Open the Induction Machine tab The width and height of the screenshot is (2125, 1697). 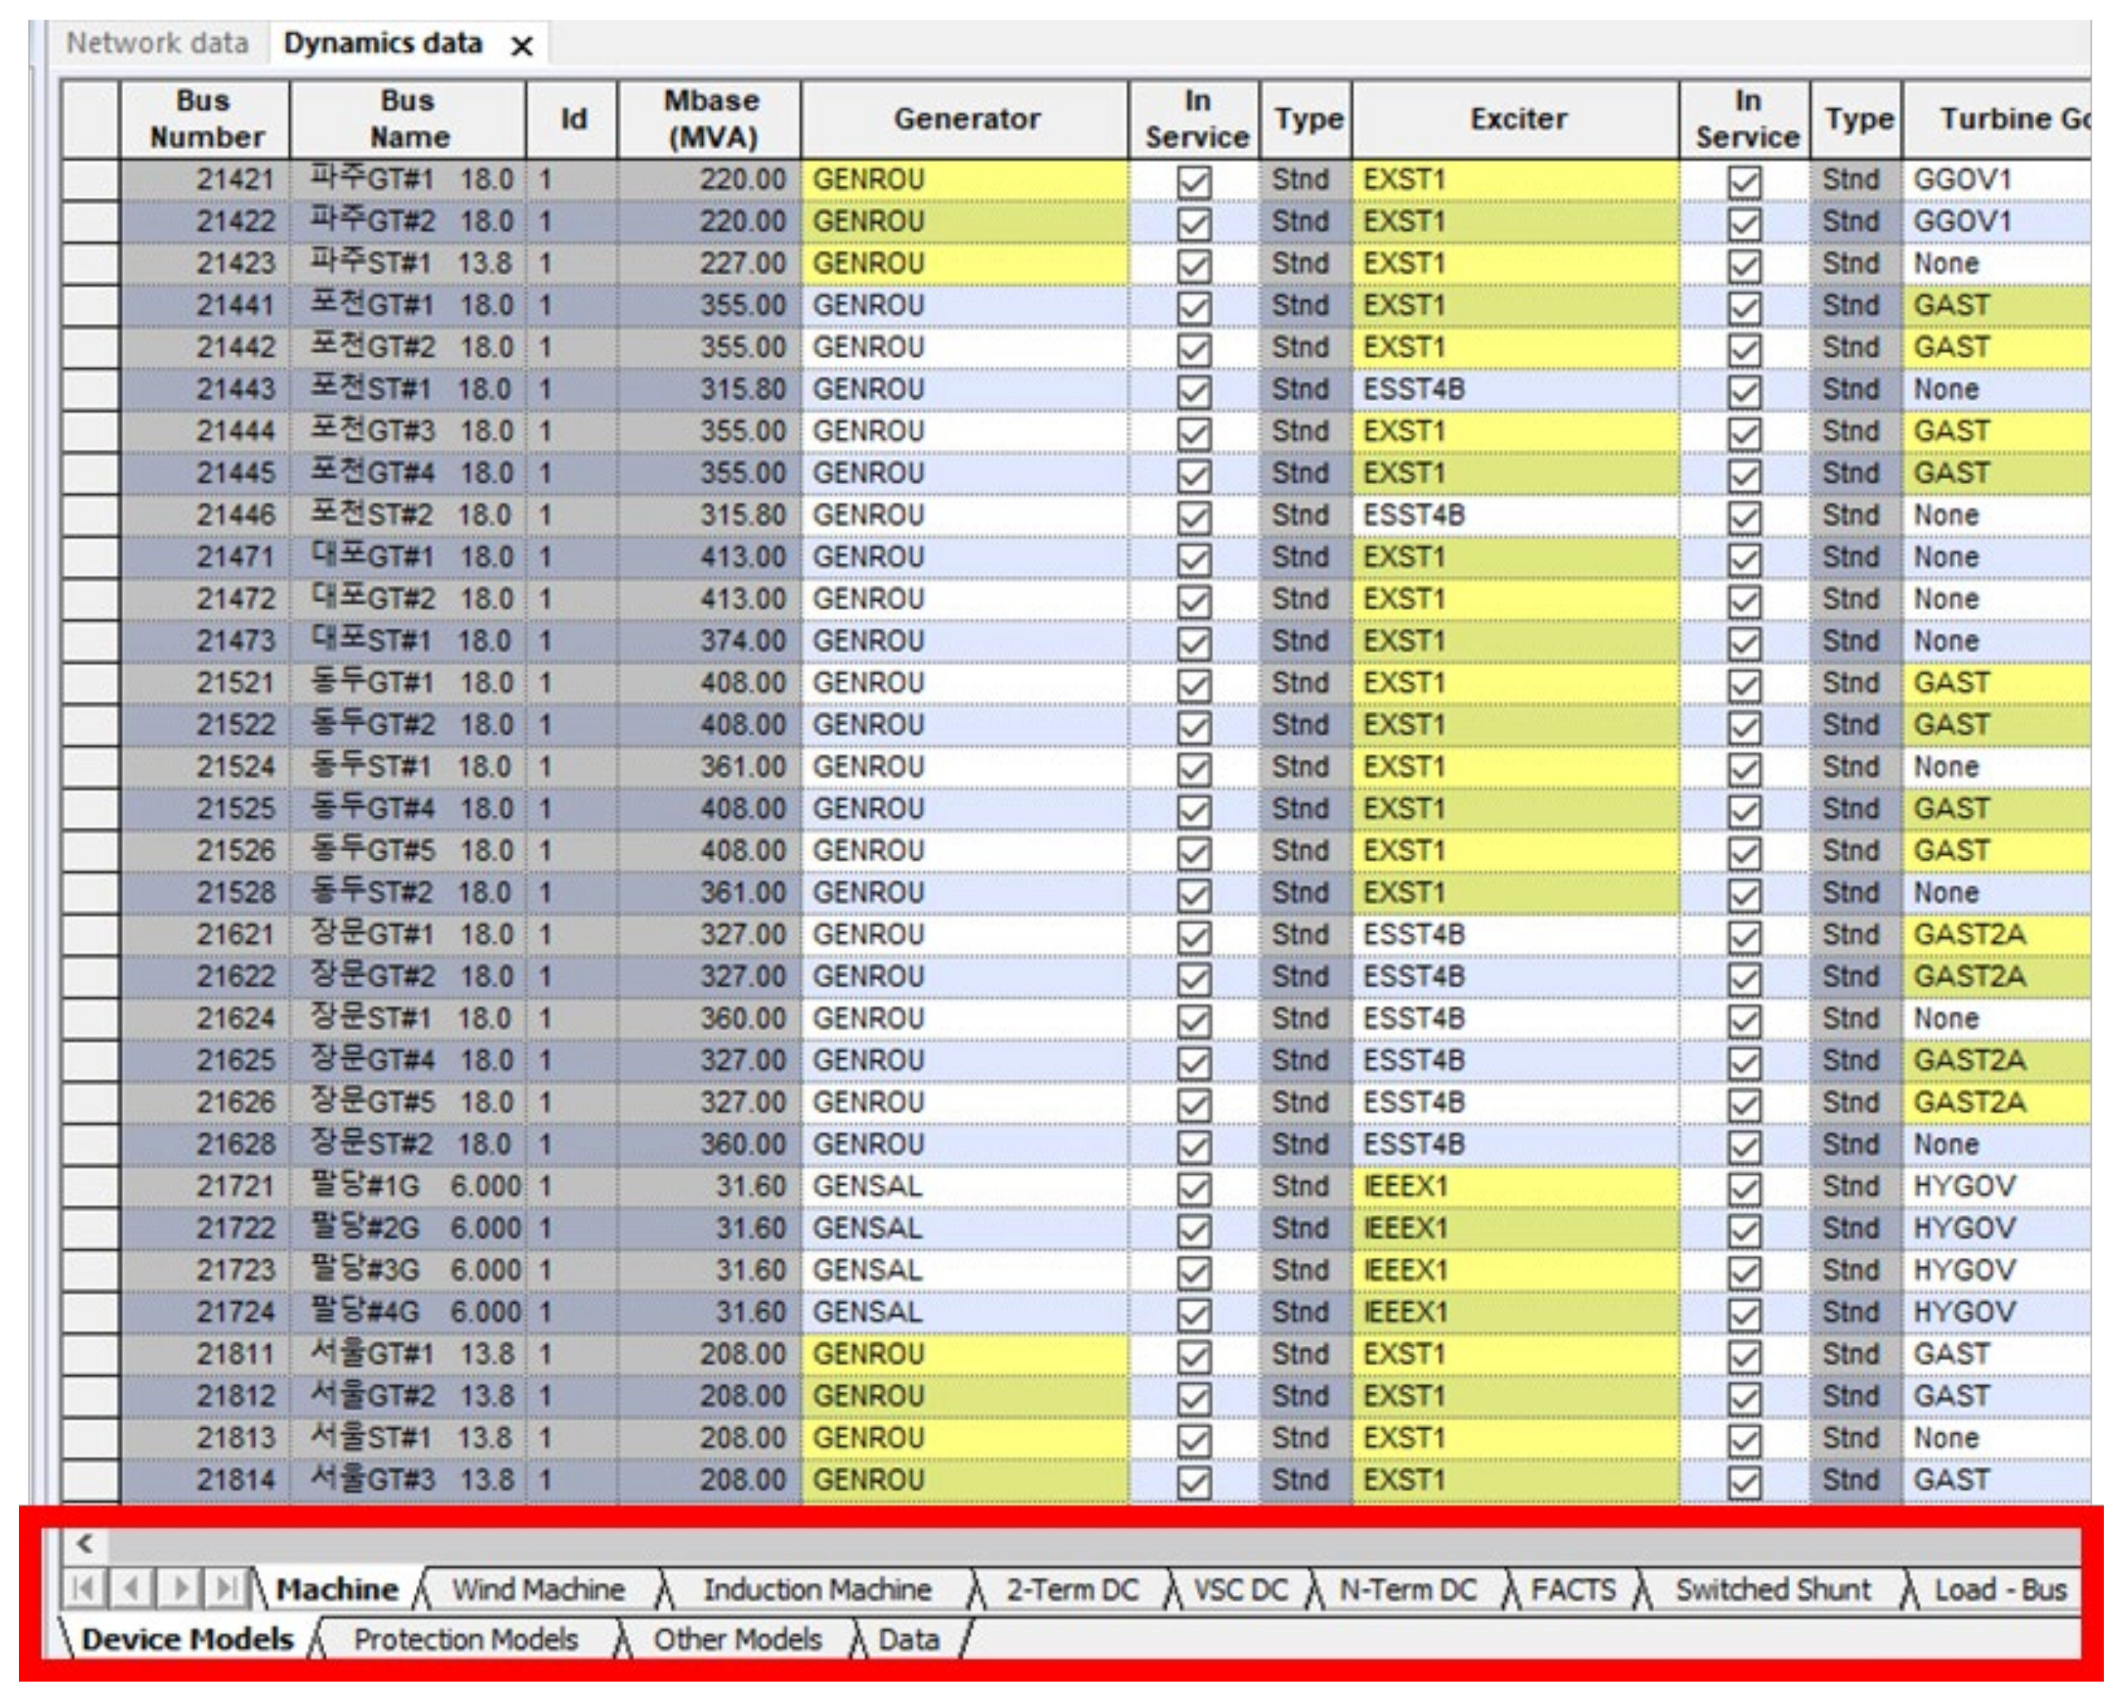(x=816, y=1589)
